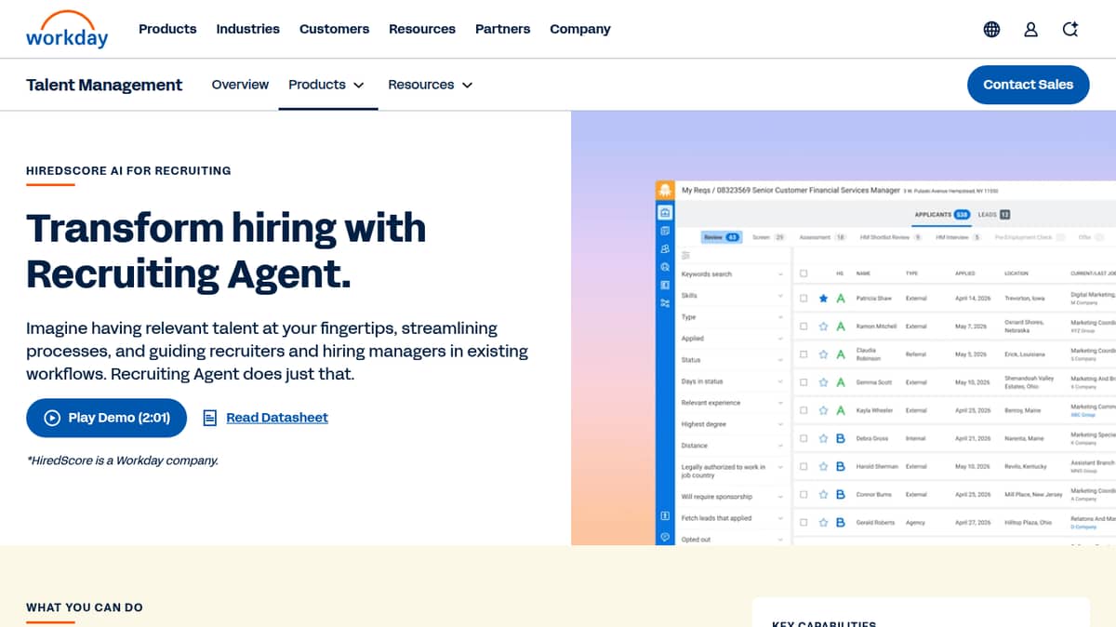Open the top Products menu
The width and height of the screenshot is (1116, 627).
167,29
